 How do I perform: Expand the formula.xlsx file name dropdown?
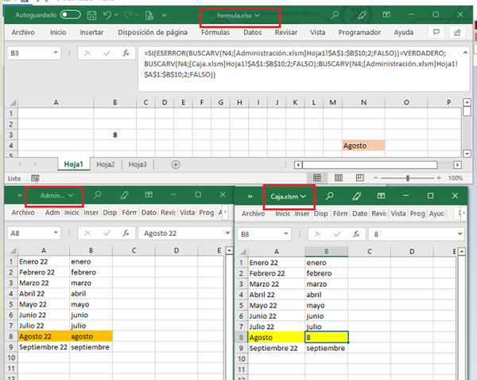click(257, 15)
